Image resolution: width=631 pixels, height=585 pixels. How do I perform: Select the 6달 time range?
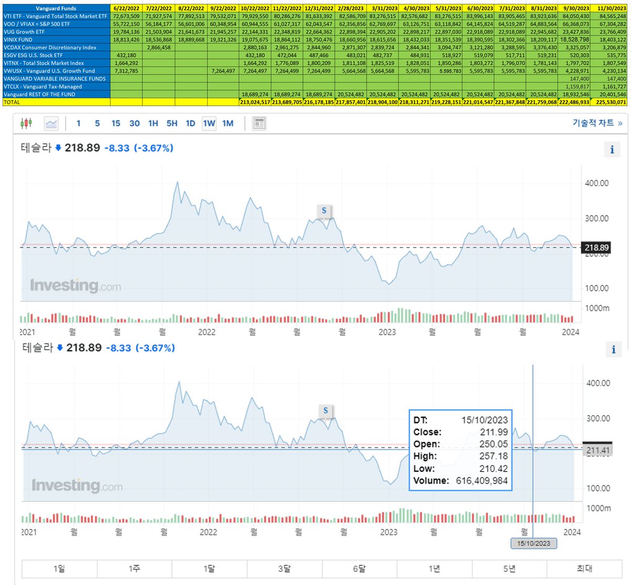359,568
